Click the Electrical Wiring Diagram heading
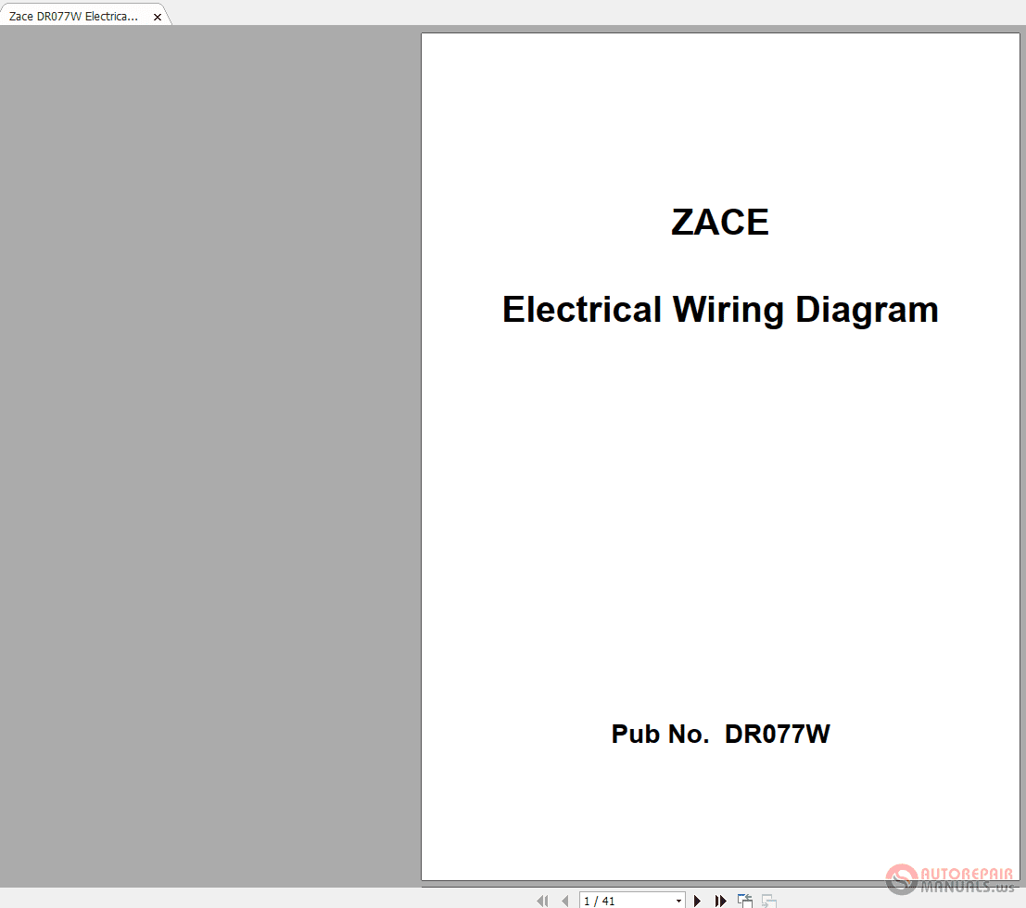 (720, 310)
